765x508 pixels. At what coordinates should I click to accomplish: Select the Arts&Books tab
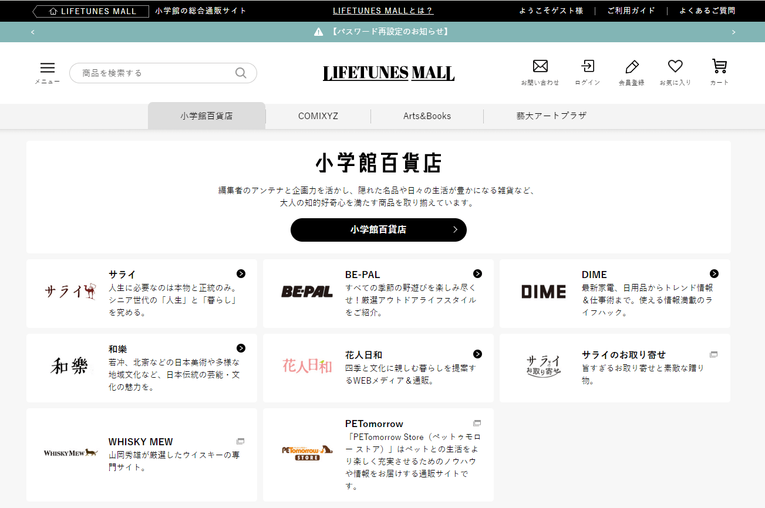[x=427, y=116]
